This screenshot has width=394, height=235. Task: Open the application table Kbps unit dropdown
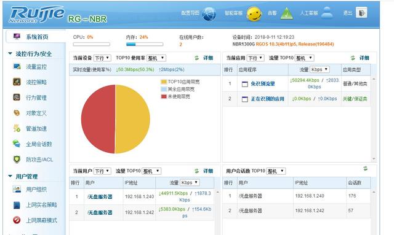320,69
